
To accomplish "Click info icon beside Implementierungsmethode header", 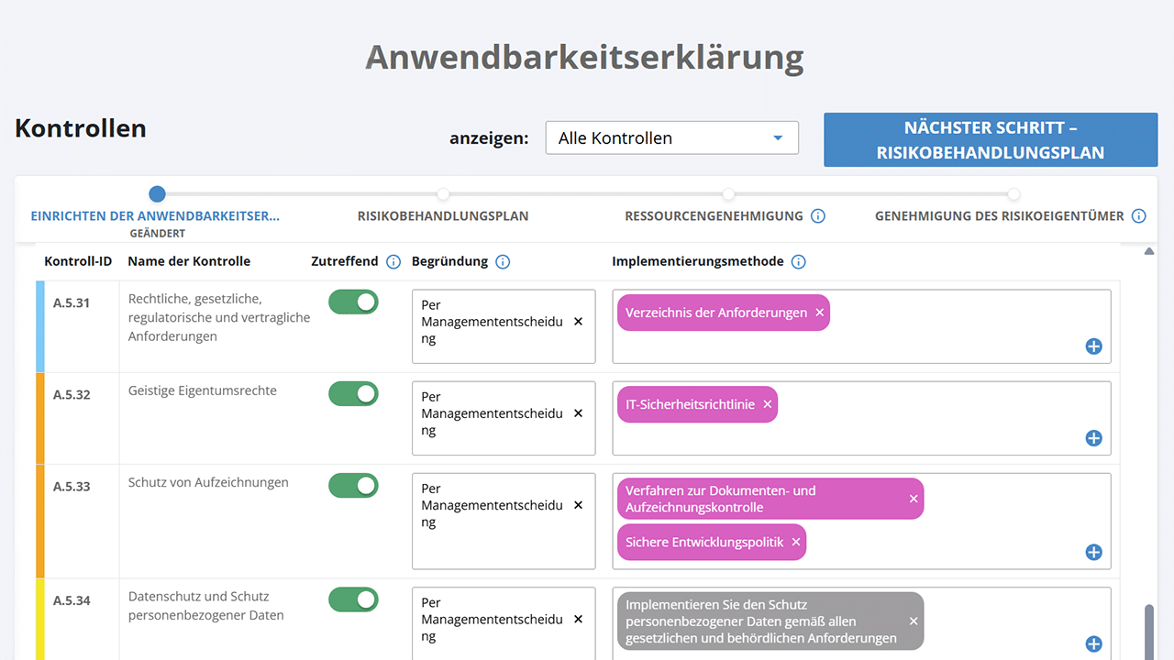I will pos(798,262).
